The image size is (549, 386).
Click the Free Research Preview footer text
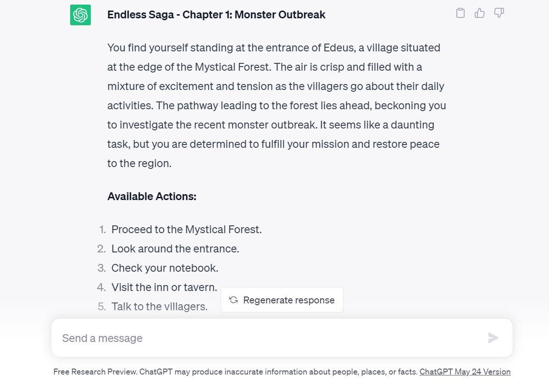(183, 372)
